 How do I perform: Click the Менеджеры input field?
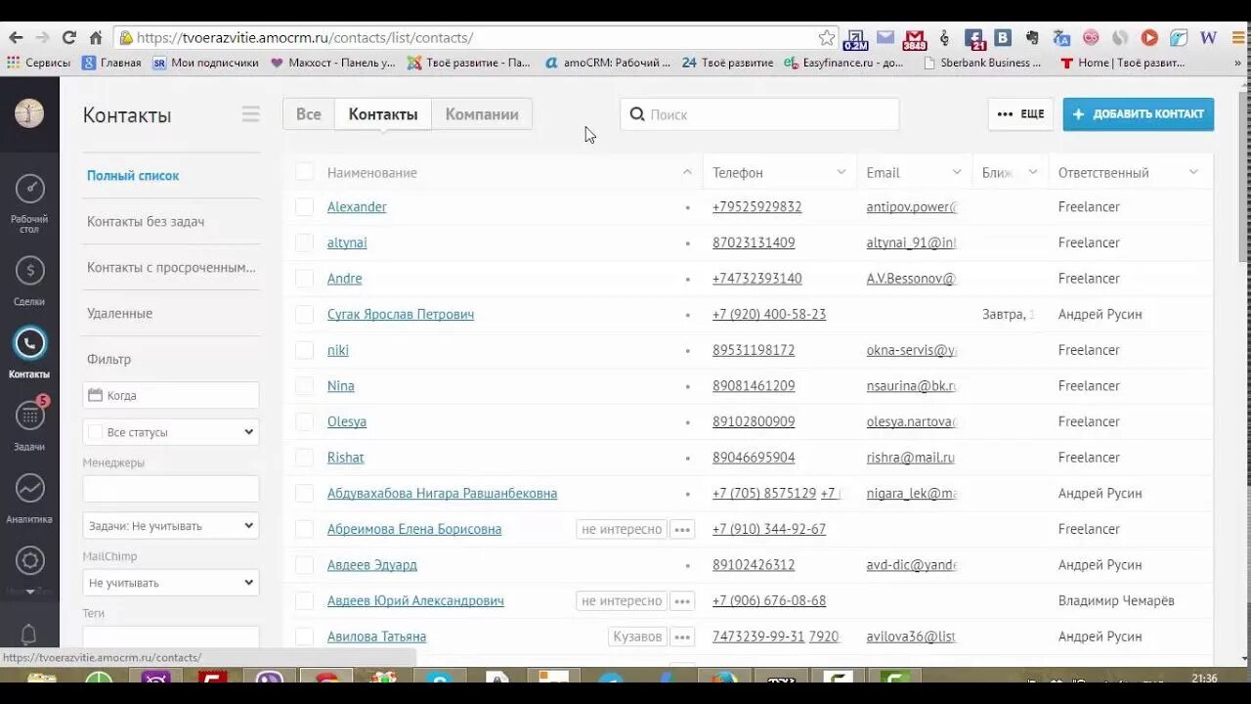click(x=171, y=489)
